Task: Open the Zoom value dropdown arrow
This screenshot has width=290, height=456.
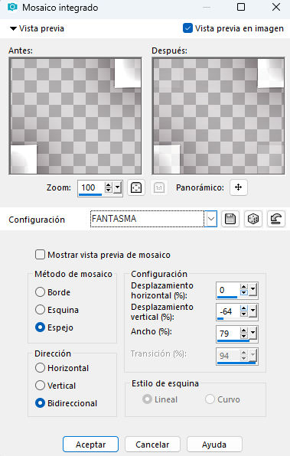Action: click(117, 187)
